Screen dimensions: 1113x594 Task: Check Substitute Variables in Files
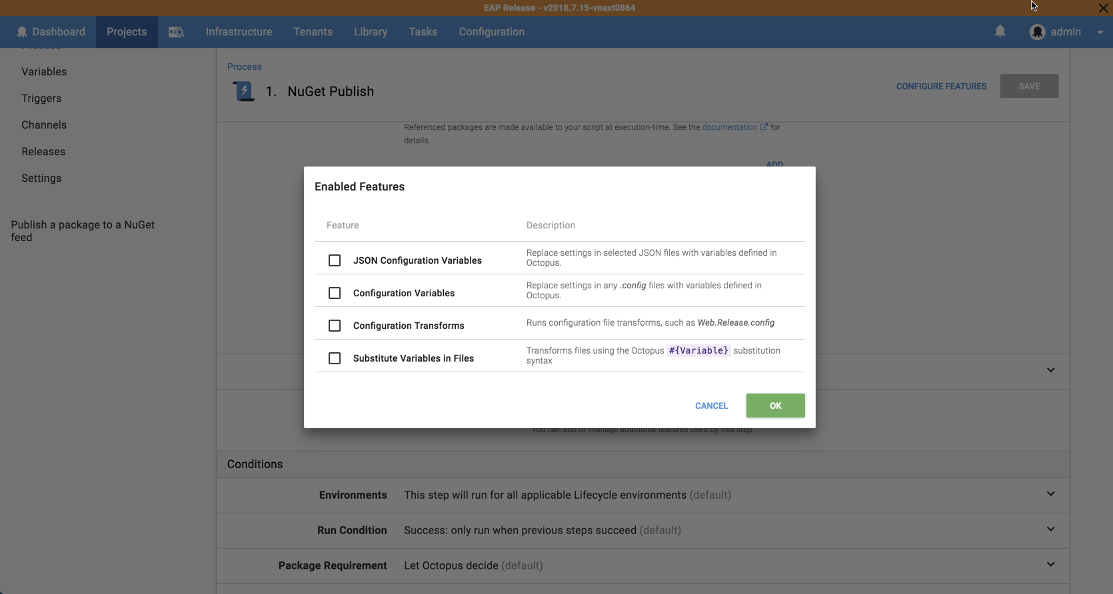tap(335, 358)
